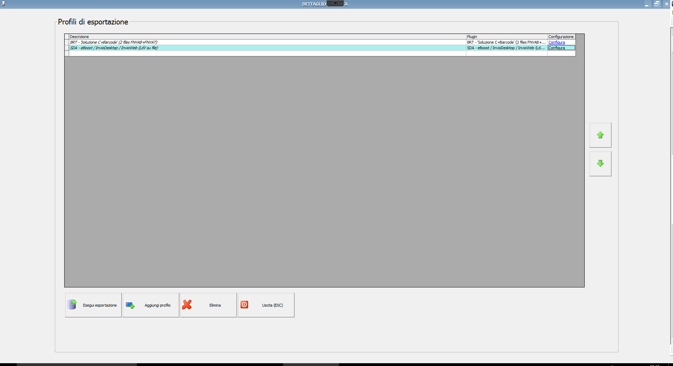Image resolution: width=673 pixels, height=366 pixels.
Task: Move selected profile up with green arrow
Action: pos(600,135)
